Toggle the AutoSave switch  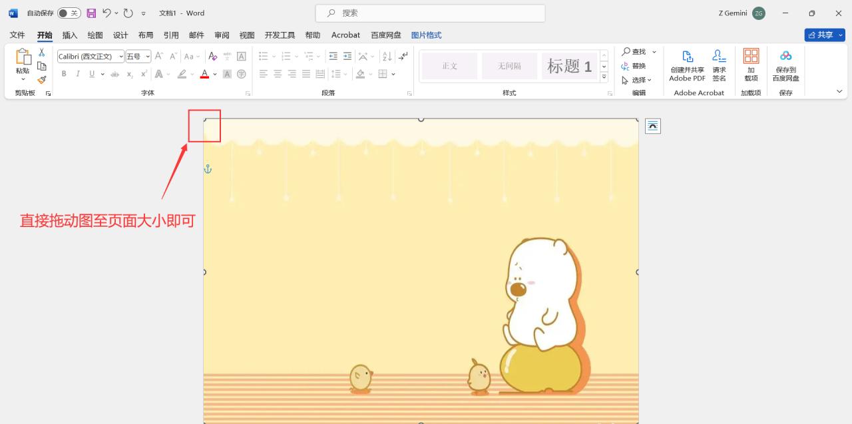coord(69,13)
